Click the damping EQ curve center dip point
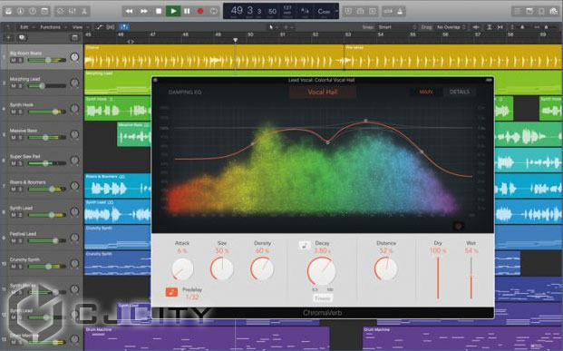The image size is (563, 351). pos(327,142)
